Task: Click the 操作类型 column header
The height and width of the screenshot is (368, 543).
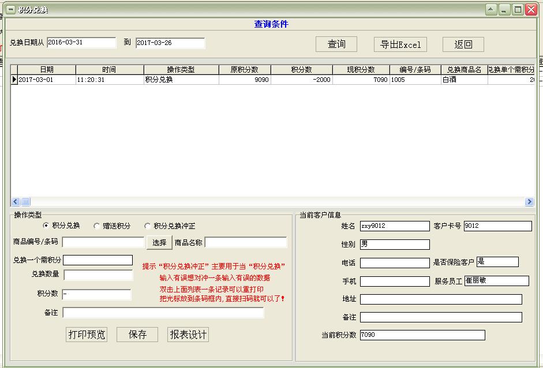Action: click(181, 70)
